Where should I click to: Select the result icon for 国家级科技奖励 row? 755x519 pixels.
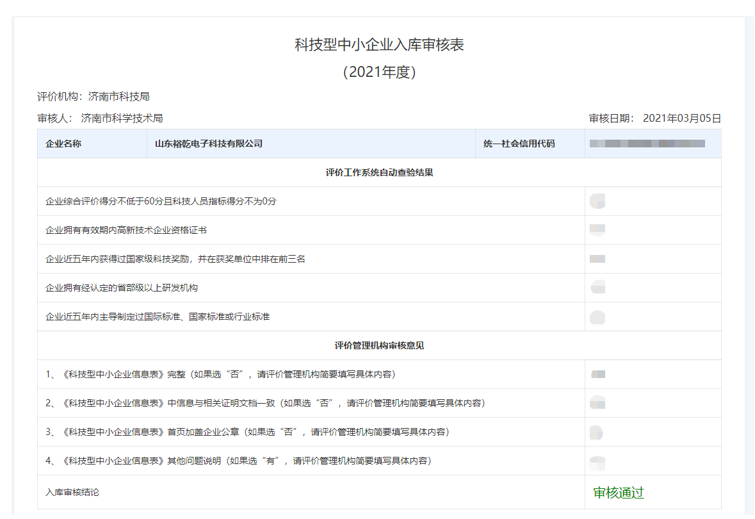(x=597, y=258)
